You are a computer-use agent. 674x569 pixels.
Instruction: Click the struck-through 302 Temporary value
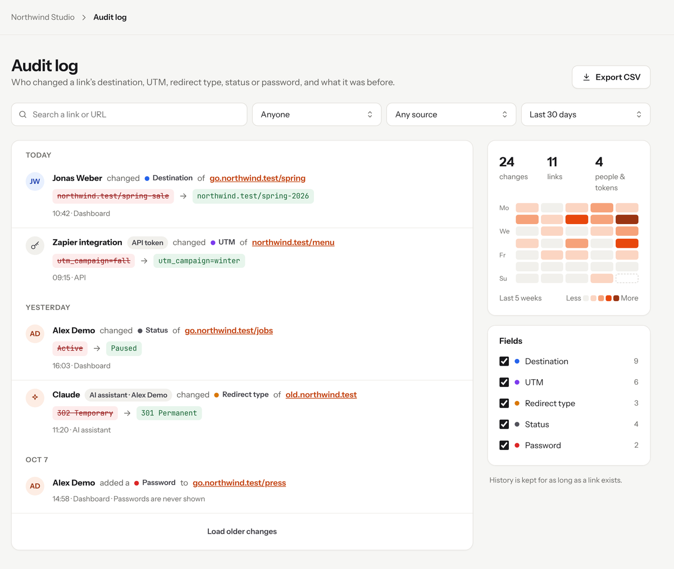tap(85, 413)
